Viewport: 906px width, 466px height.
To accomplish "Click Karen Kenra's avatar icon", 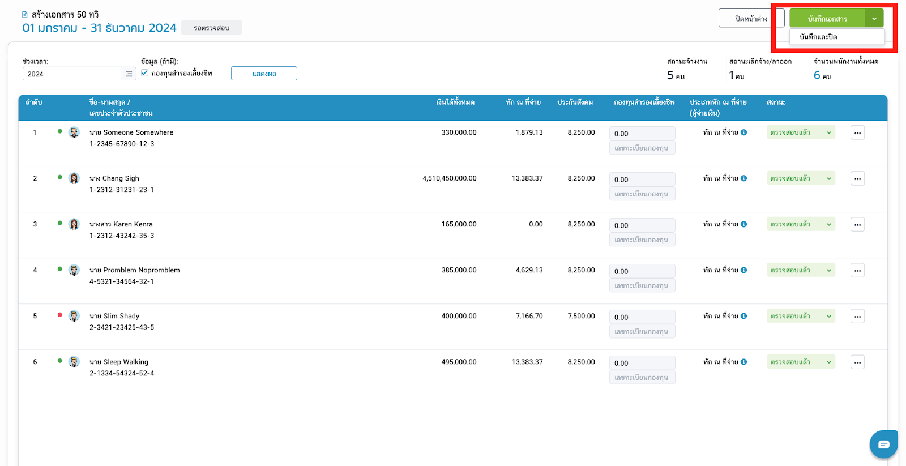I will (x=74, y=224).
